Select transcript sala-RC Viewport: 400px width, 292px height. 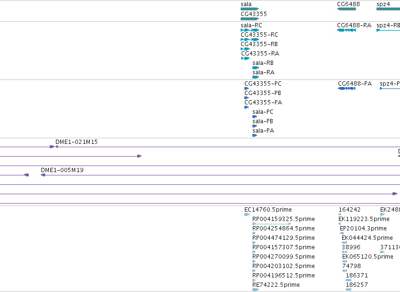tap(250, 30)
